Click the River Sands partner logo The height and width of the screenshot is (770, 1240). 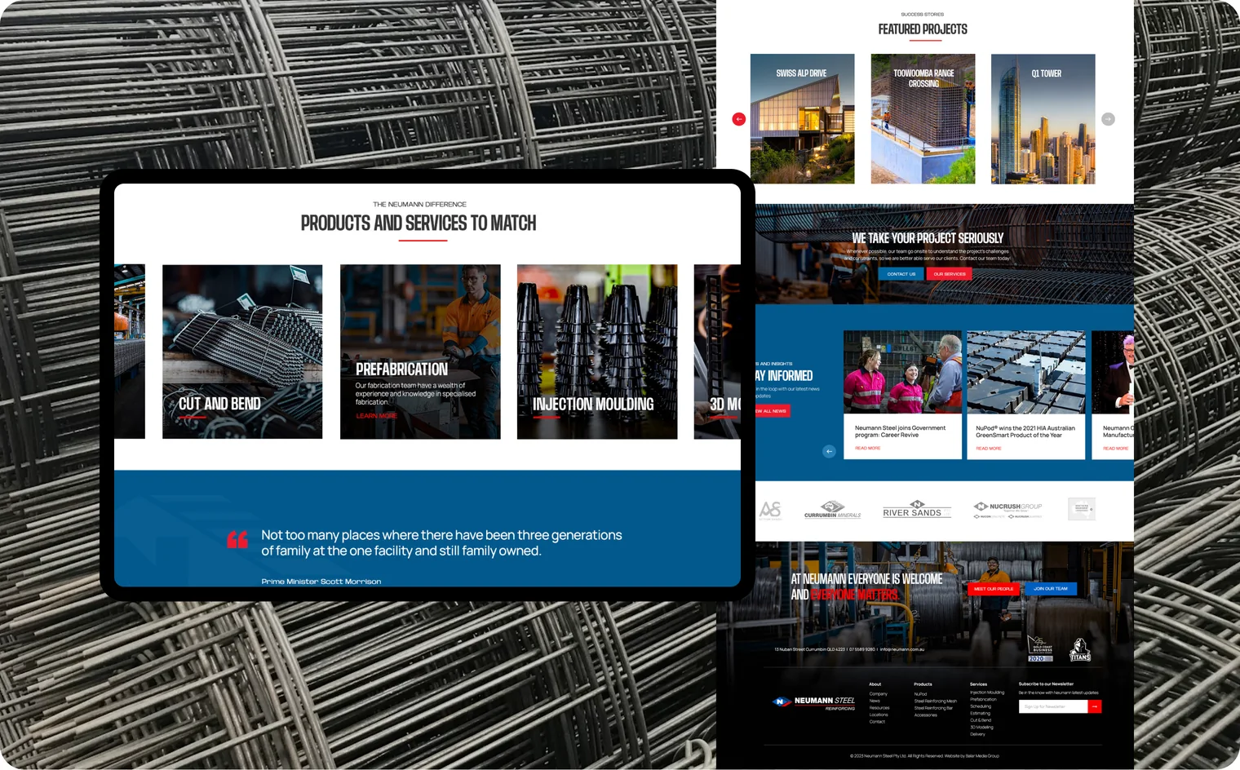click(x=917, y=510)
